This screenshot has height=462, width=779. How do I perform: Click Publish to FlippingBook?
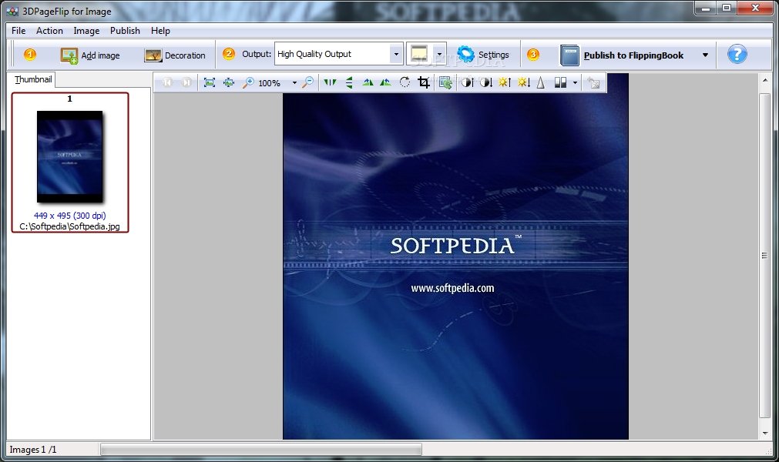622,55
